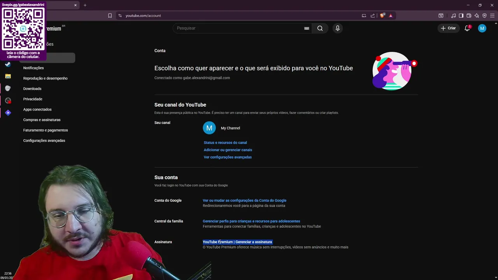
Task: Click the Sua conta heading
Action: [166, 177]
